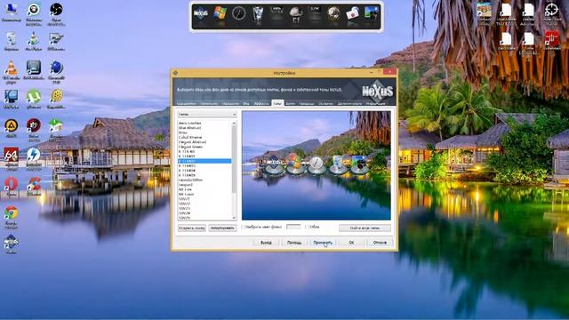This screenshot has width=569, height=320.
Task: Open the first tab in the settings tab row
Action: pos(186,103)
